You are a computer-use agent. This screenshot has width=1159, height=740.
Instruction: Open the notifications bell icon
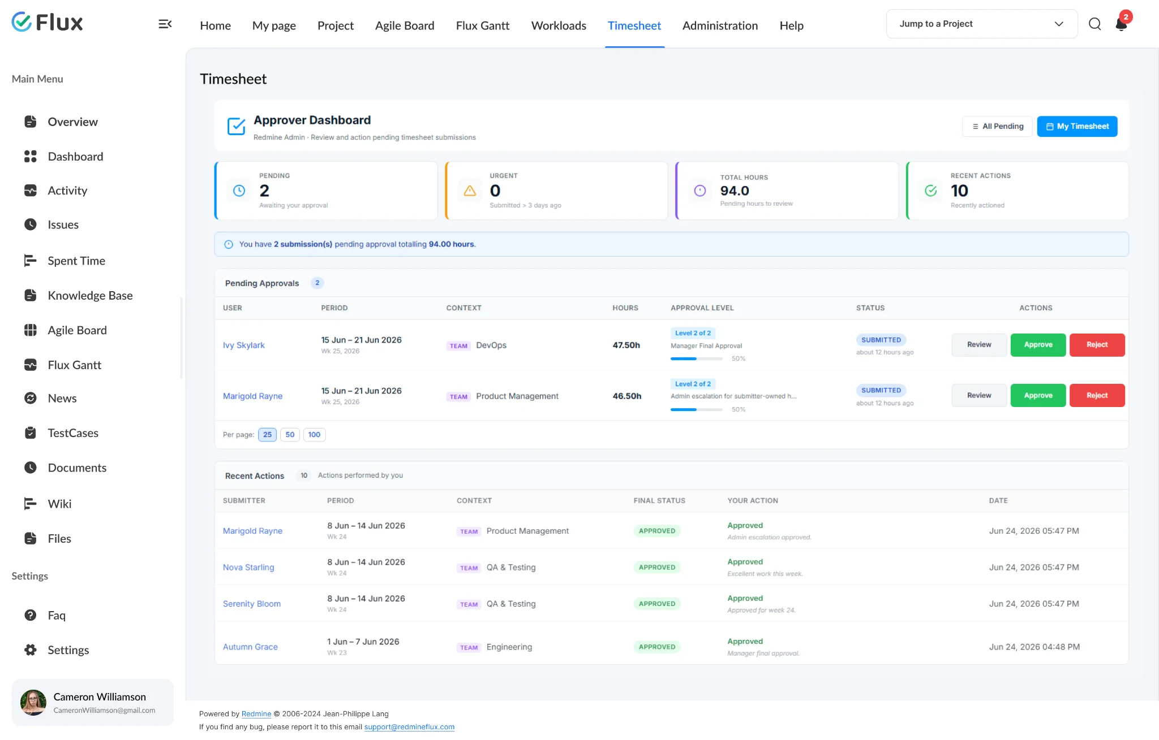tap(1121, 24)
